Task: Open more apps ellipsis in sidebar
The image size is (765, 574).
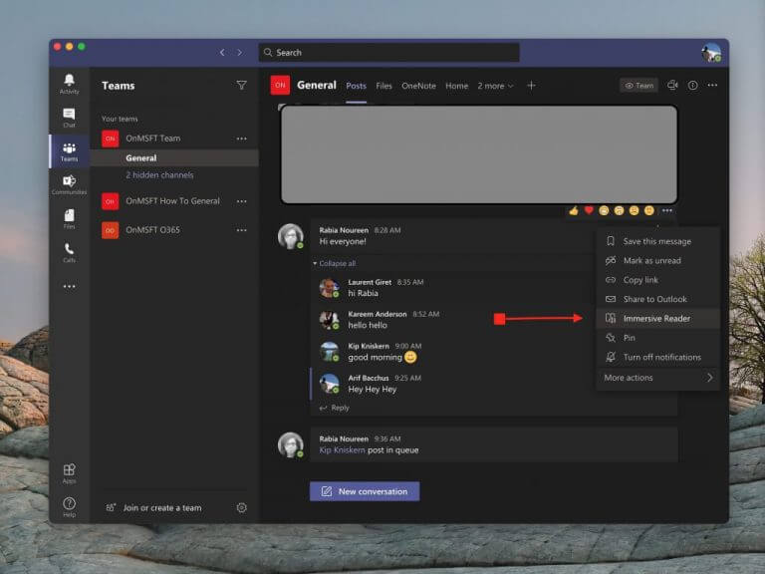Action: click(70, 287)
